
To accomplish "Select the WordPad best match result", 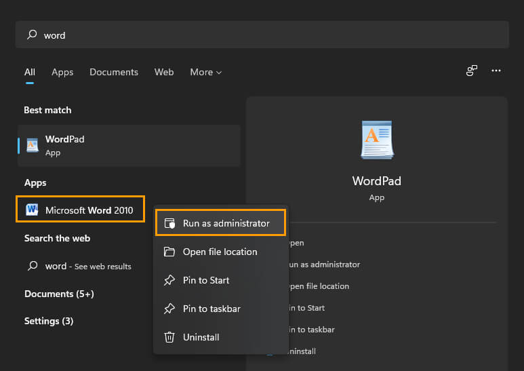I will 129,146.
